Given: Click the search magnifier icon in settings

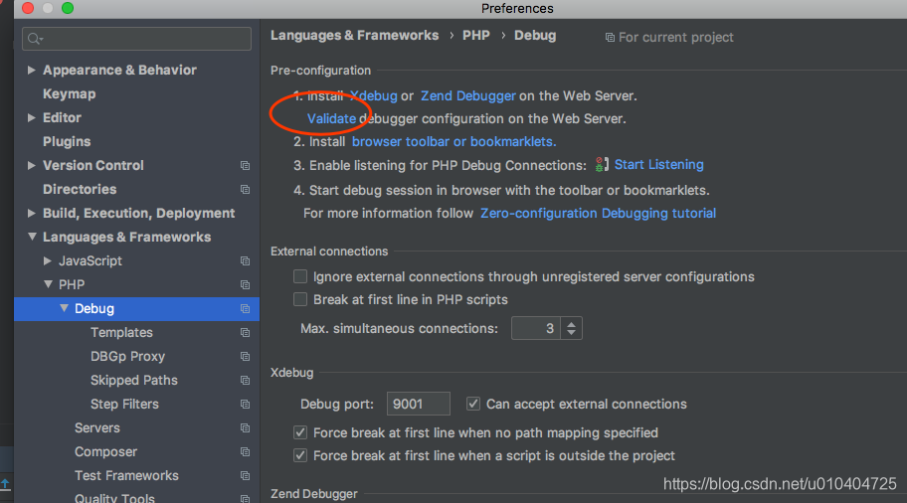Looking at the screenshot, I should [x=35, y=39].
